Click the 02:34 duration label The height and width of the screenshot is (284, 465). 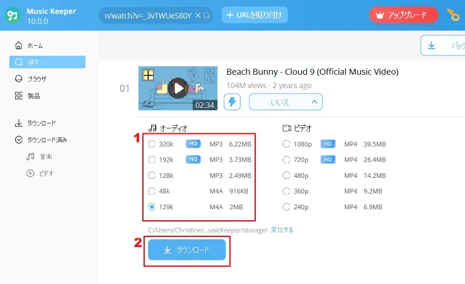205,105
